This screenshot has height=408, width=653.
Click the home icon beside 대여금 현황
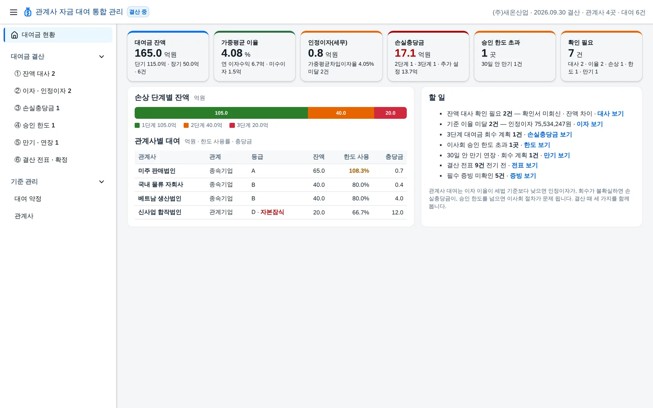tap(15, 35)
